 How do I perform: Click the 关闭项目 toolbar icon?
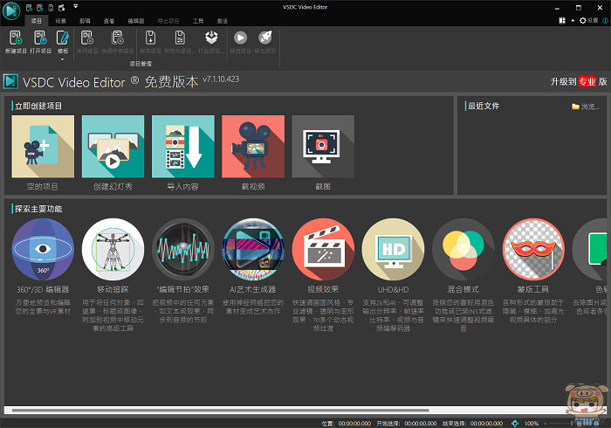click(87, 38)
